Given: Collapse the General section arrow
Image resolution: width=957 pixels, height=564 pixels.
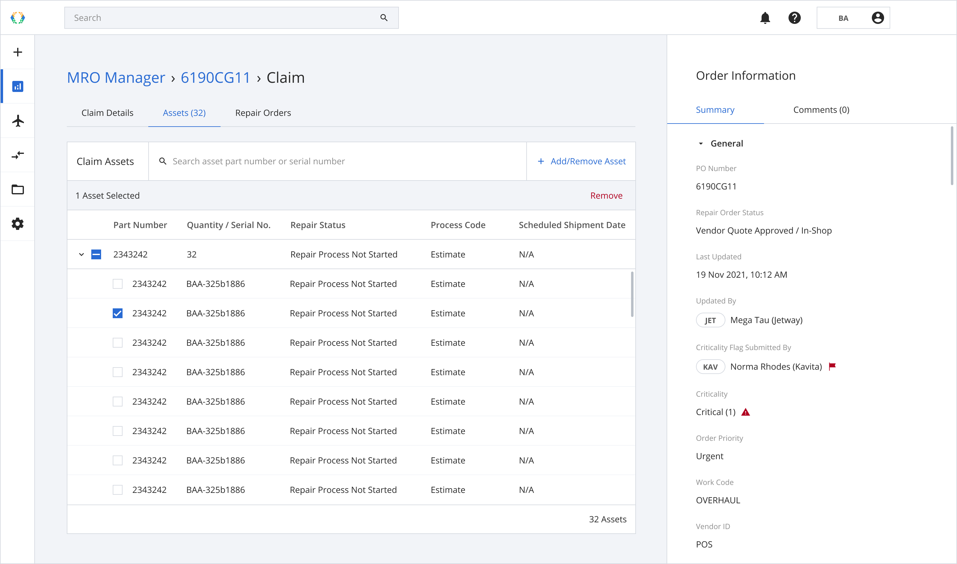Looking at the screenshot, I should pos(701,144).
